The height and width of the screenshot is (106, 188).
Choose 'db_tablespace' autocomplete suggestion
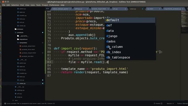tap(130, 57)
